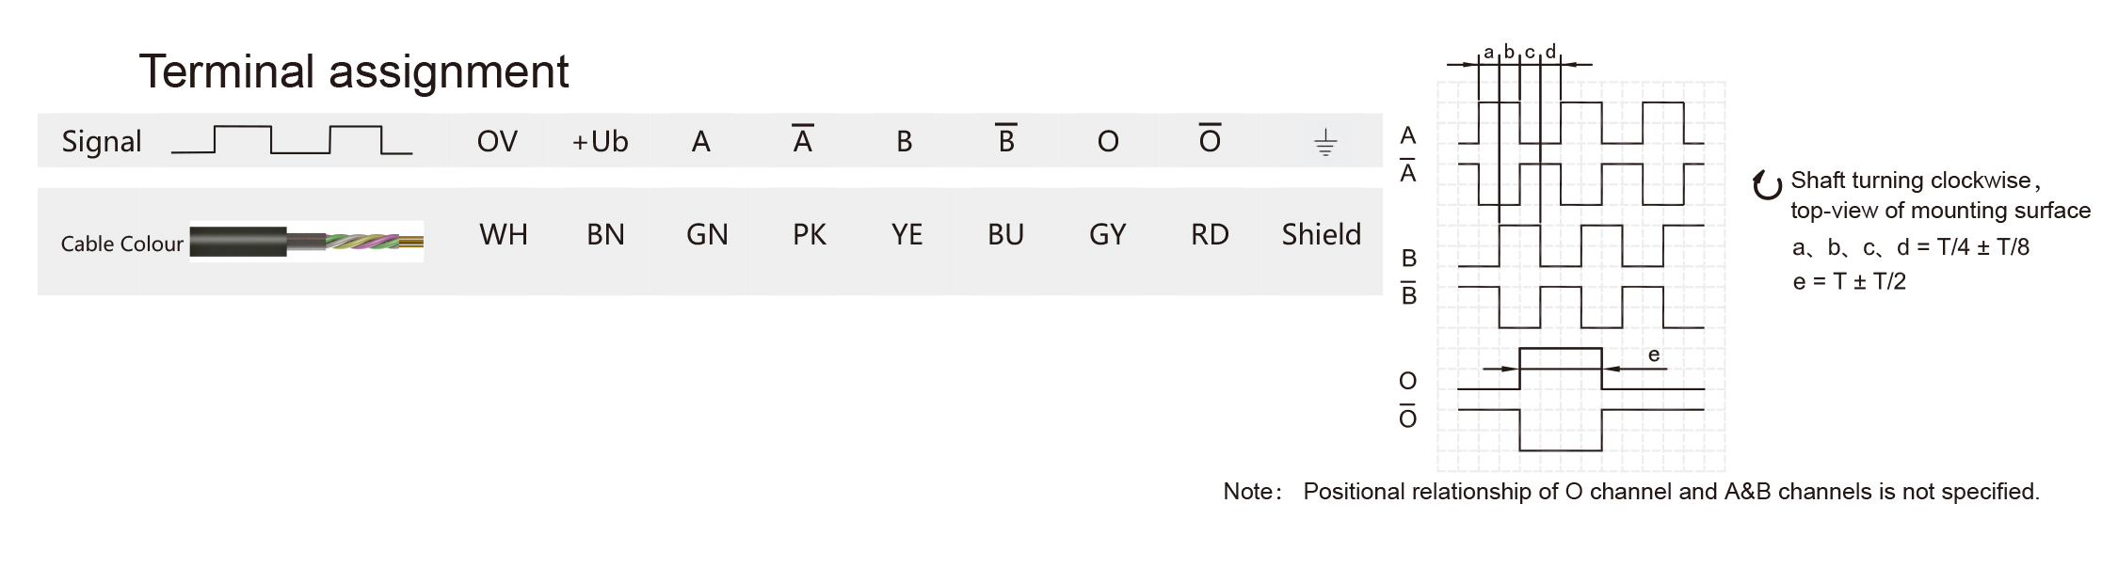
Task: Click the B-bar inverted signal header
Action: [x=1005, y=139]
